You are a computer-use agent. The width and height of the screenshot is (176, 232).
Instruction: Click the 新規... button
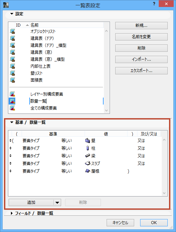tap(141, 26)
